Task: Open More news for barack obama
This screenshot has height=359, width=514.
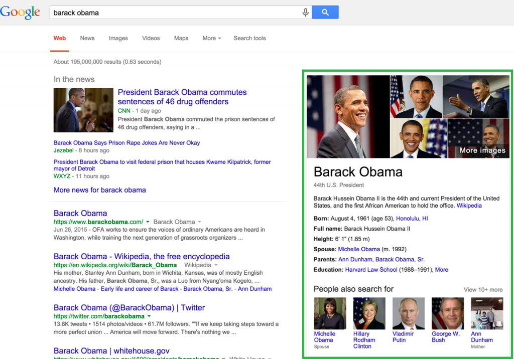Action: click(100, 190)
